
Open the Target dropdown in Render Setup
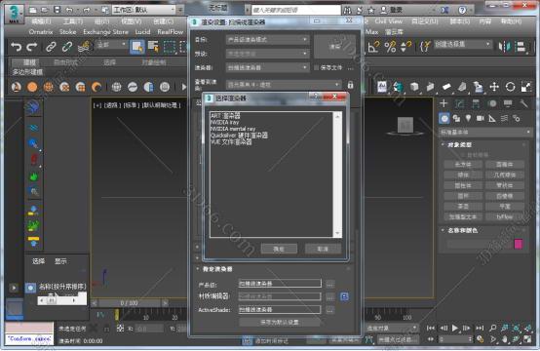(x=267, y=40)
